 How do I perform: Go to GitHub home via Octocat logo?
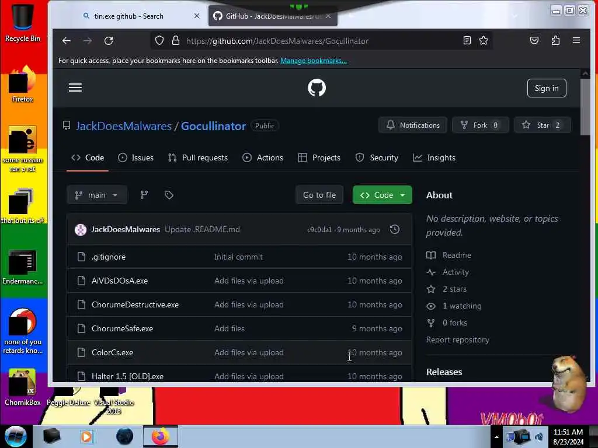point(317,87)
